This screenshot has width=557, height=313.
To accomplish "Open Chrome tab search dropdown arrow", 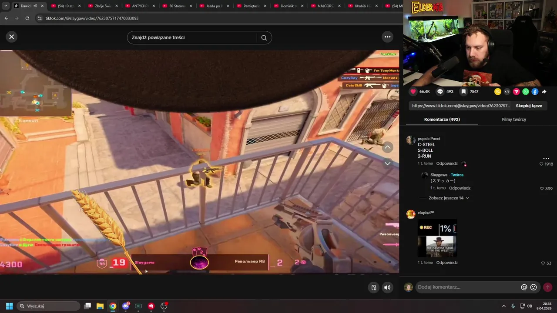I will [6, 6].
